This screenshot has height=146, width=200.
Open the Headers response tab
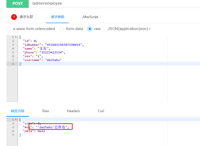pos(73,111)
